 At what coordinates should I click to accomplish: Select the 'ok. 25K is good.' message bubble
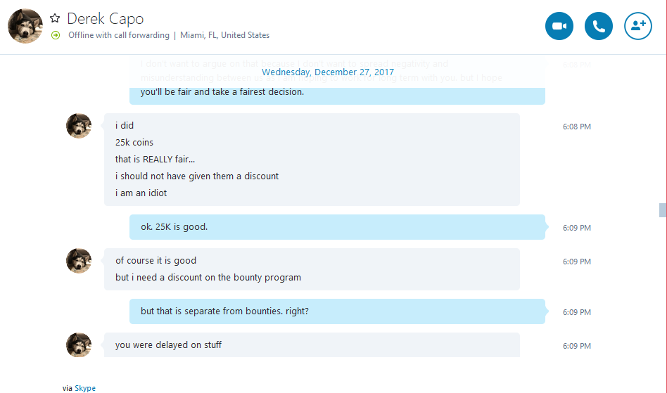337,227
